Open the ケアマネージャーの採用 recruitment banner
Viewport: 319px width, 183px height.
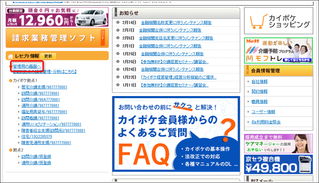click(x=278, y=144)
